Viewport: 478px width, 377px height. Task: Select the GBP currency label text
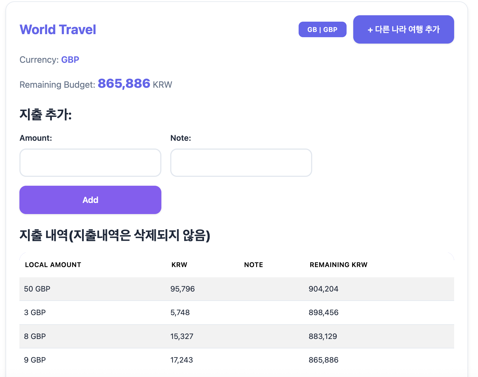coord(70,60)
